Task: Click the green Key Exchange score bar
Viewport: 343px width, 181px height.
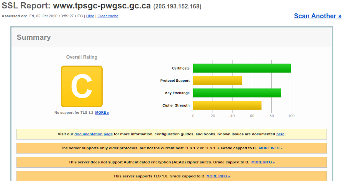Action: 237,93
